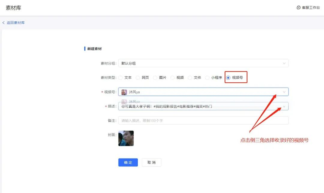Click the video cover thumbnail image
The width and height of the screenshot is (324, 193).
[x=126, y=138]
